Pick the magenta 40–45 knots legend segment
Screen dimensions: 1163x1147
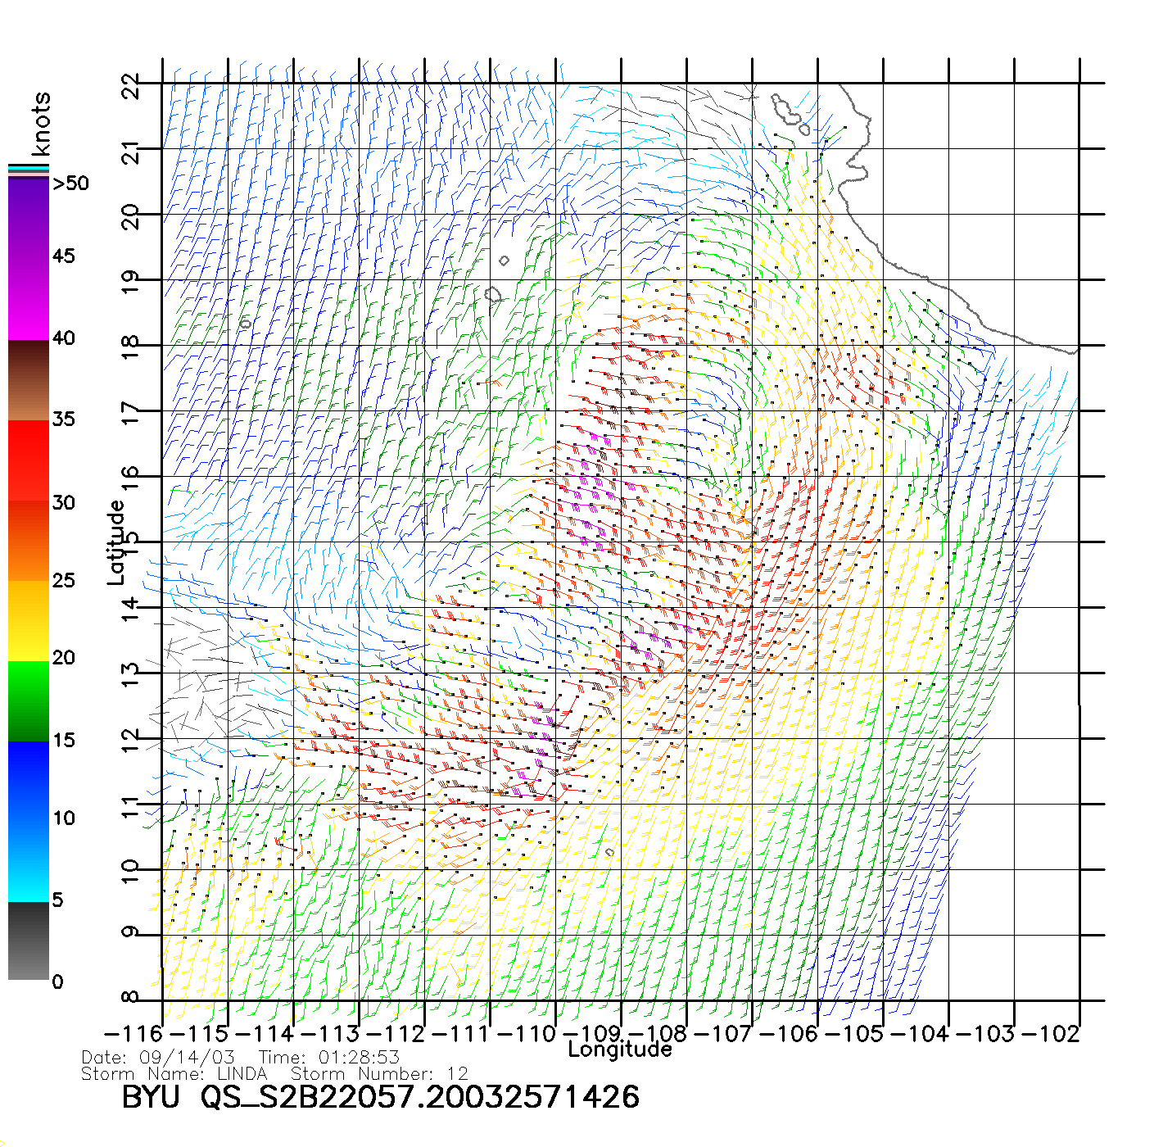coord(29,299)
